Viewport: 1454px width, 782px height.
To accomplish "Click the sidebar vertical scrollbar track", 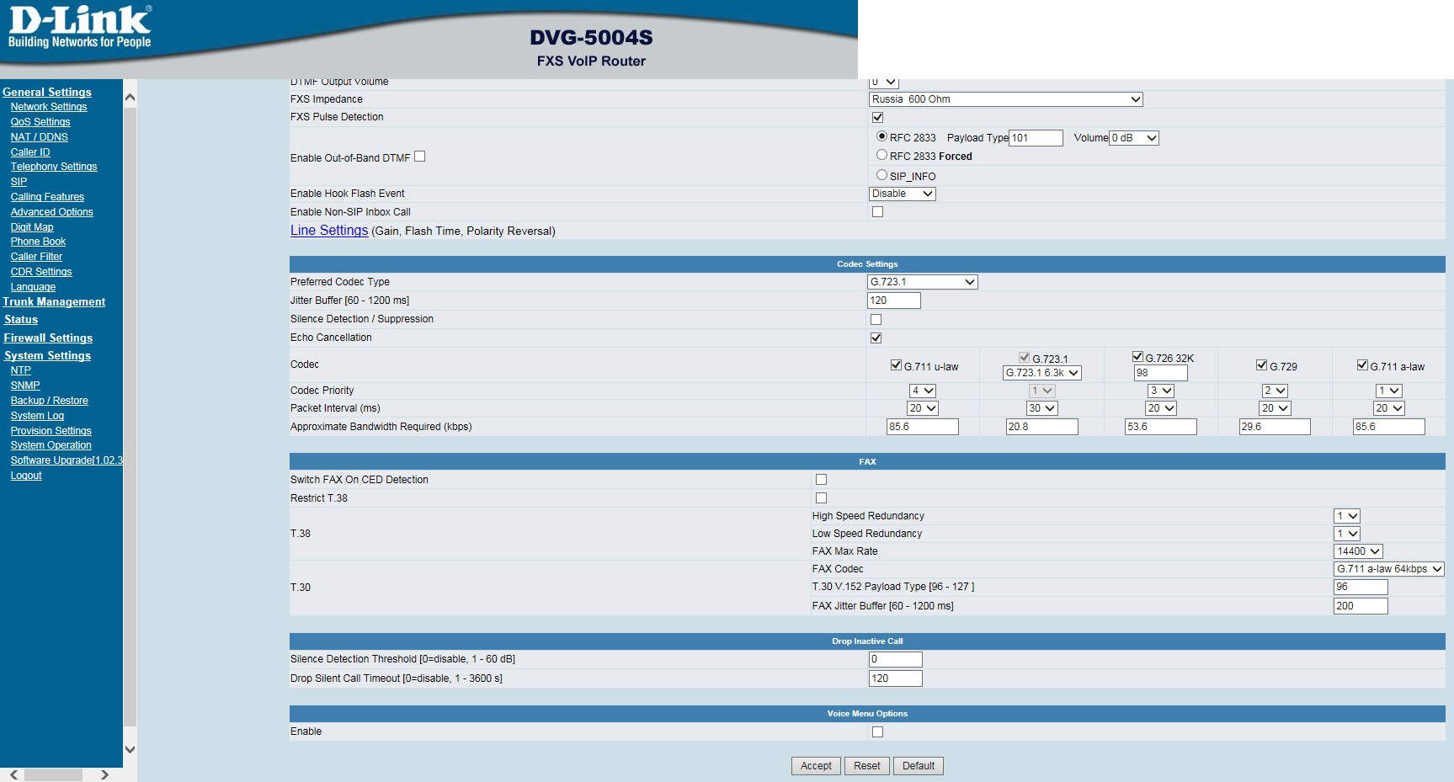I will 130,421.
